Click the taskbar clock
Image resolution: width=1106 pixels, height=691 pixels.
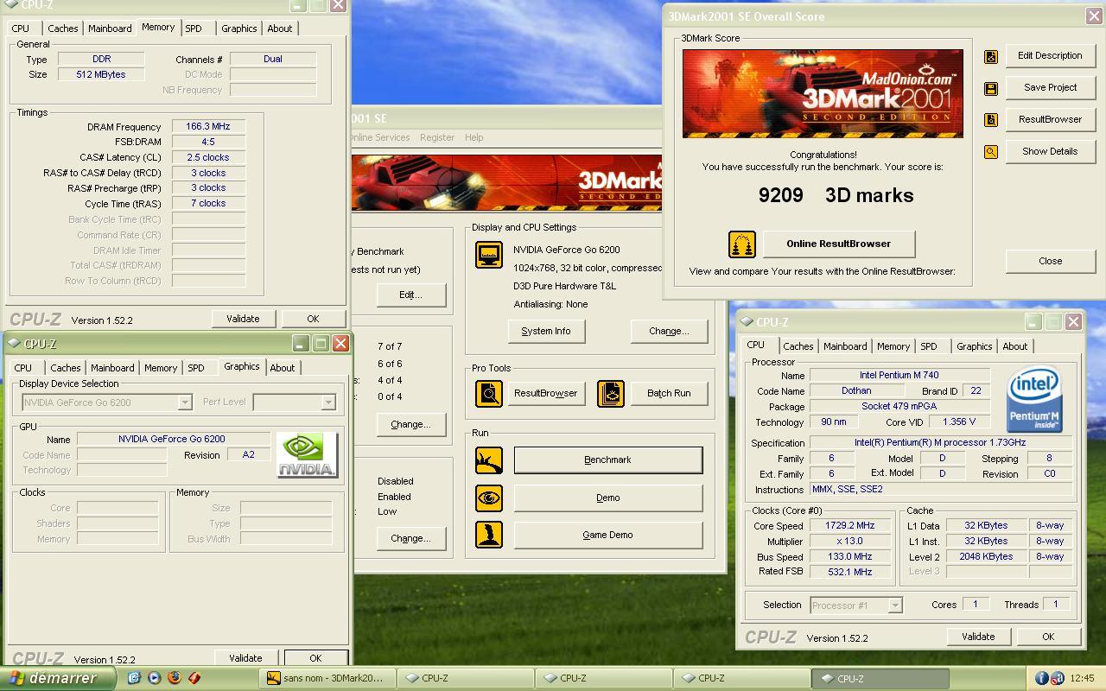point(1082,679)
